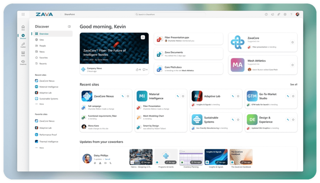Favorite ZavaCore Nexus card star

point(128,96)
